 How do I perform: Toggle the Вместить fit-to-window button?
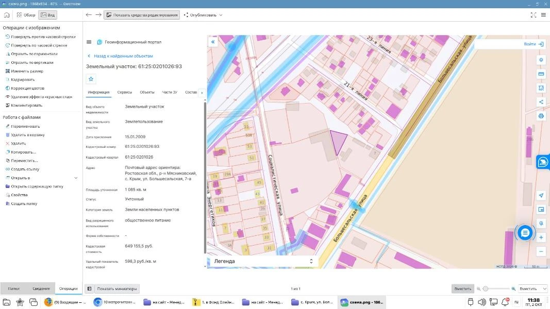(463, 289)
